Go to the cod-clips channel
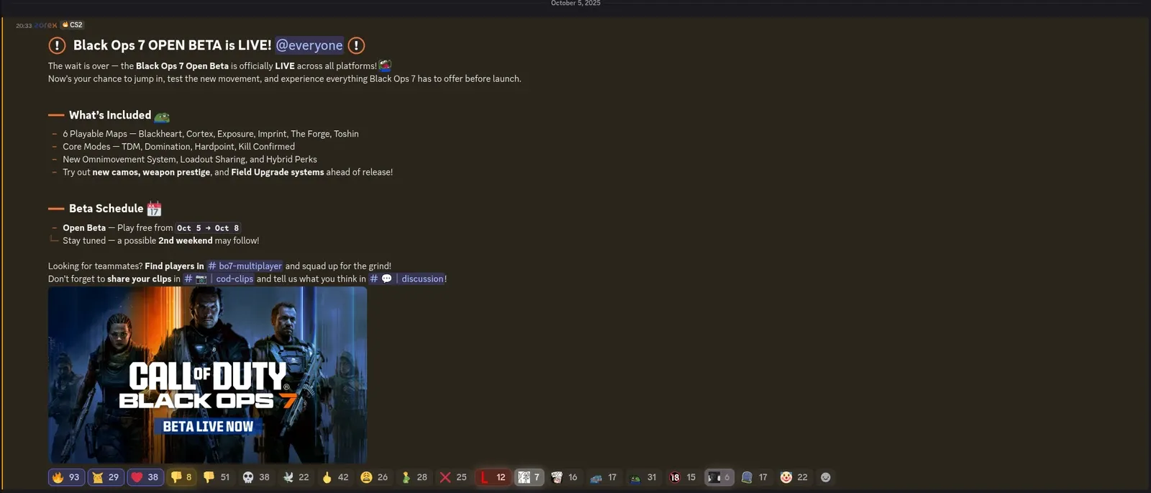The image size is (1151, 493). point(219,279)
